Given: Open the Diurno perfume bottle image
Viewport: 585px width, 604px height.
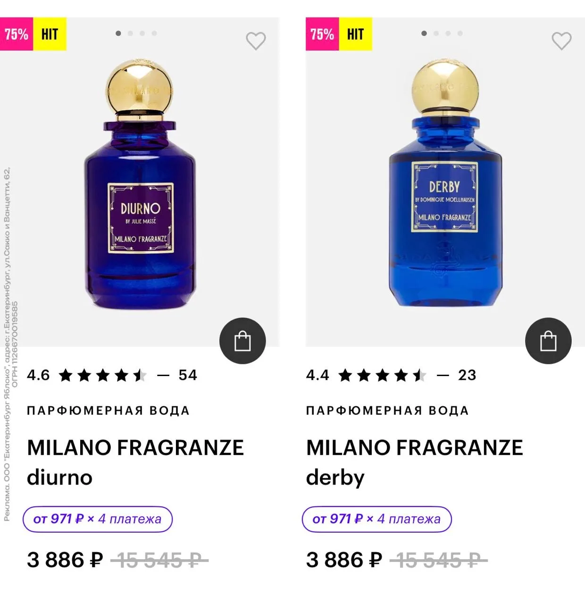Looking at the screenshot, I should coord(140,189).
